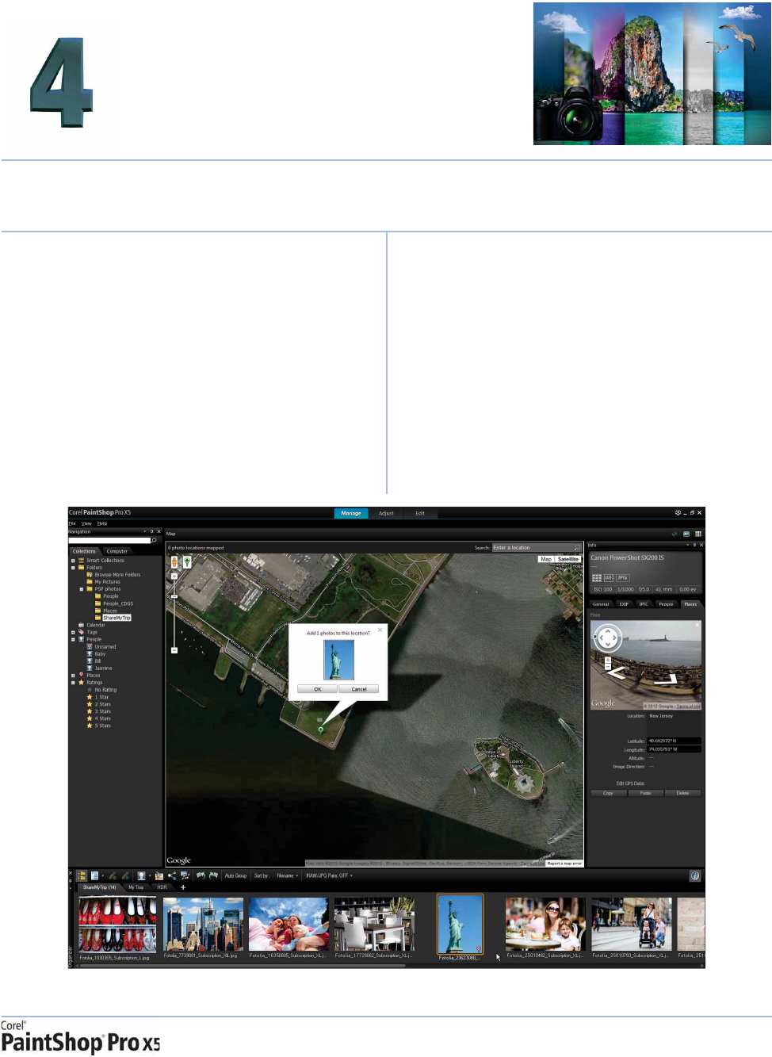Click OK in the Add photos dialog

(x=317, y=689)
